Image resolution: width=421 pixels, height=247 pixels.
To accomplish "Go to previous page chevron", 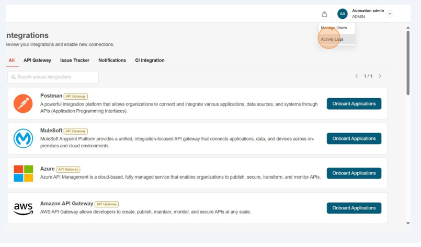I will click(x=356, y=76).
